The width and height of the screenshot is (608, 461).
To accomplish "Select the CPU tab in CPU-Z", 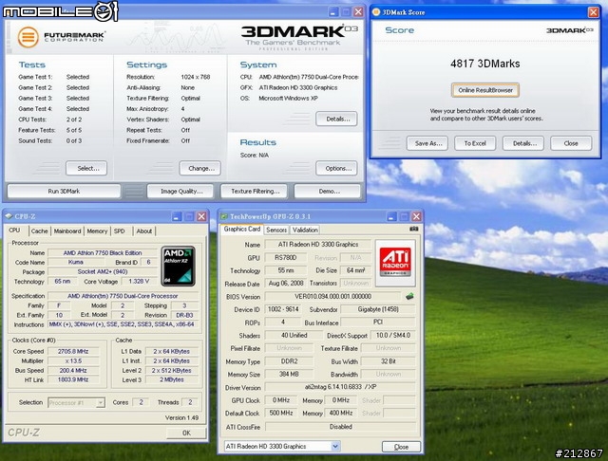I will 15,230.
